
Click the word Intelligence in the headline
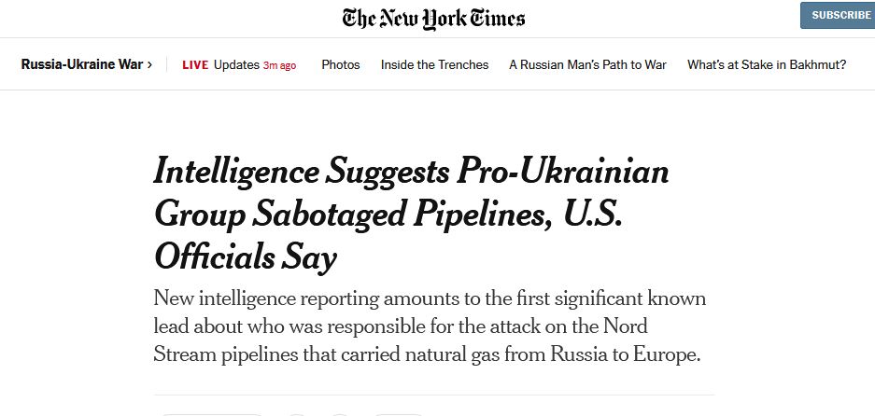pyautogui.click(x=236, y=172)
